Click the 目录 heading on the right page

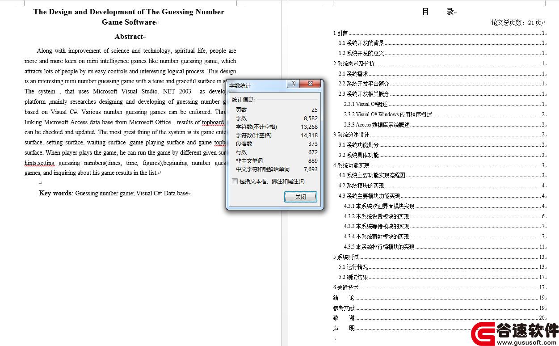[438, 12]
